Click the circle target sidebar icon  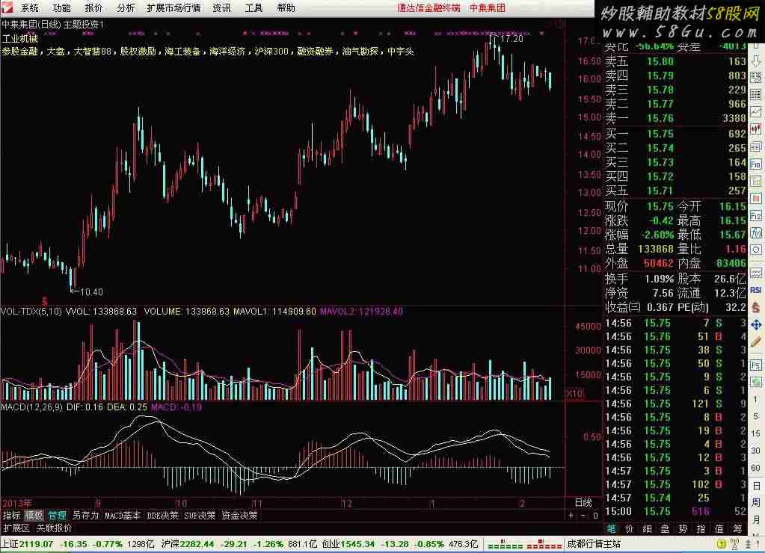756,250
